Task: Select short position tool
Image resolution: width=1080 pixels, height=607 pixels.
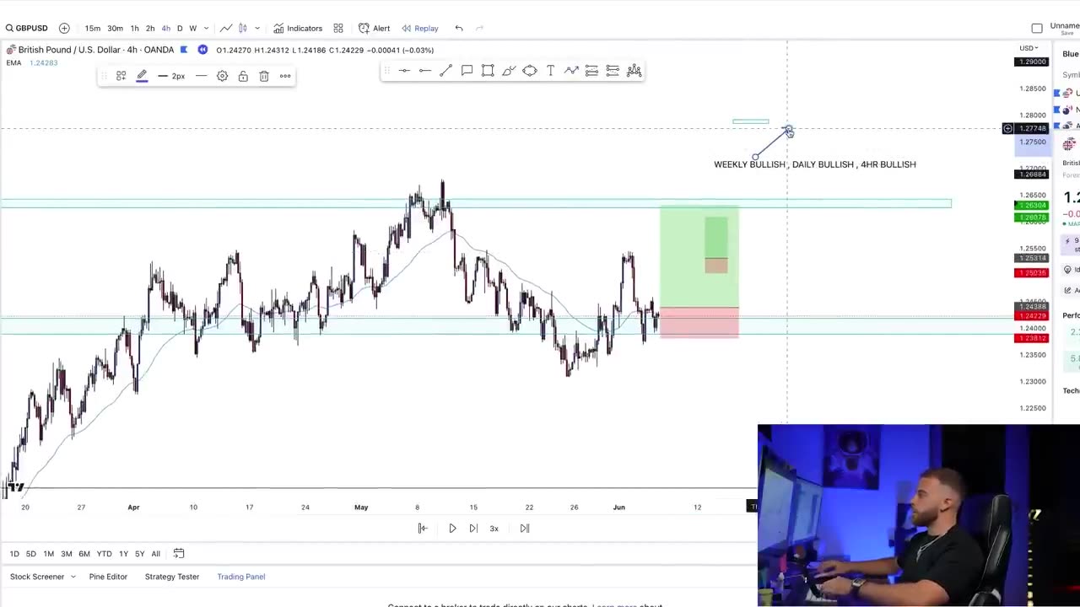Action: (613, 71)
